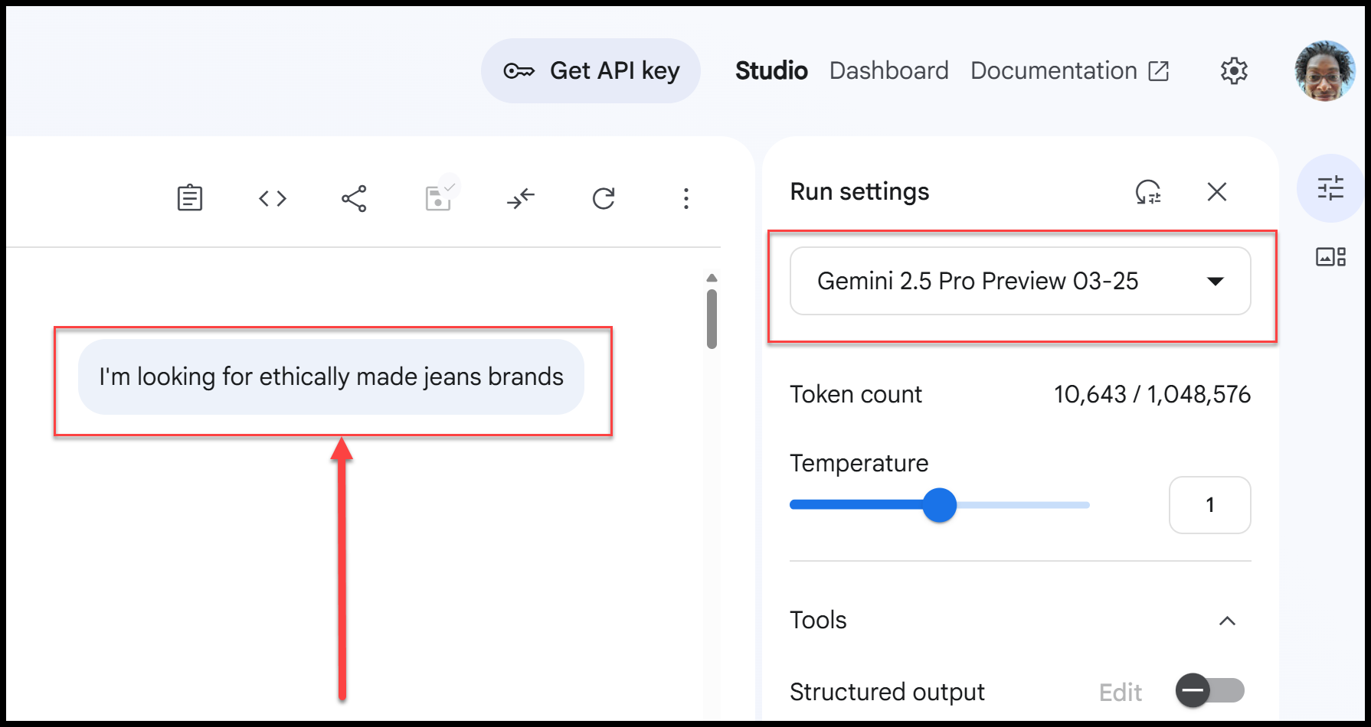Click the Temperature value input field
This screenshot has height=727, width=1371.
[1209, 505]
